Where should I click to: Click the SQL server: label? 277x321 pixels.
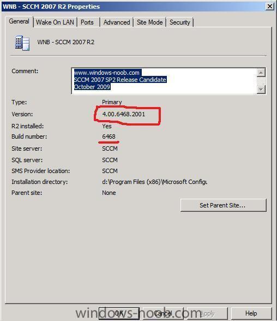[x=27, y=160]
